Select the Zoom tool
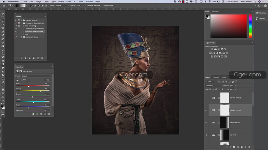This screenshot has height=150, width=268. 3,93
